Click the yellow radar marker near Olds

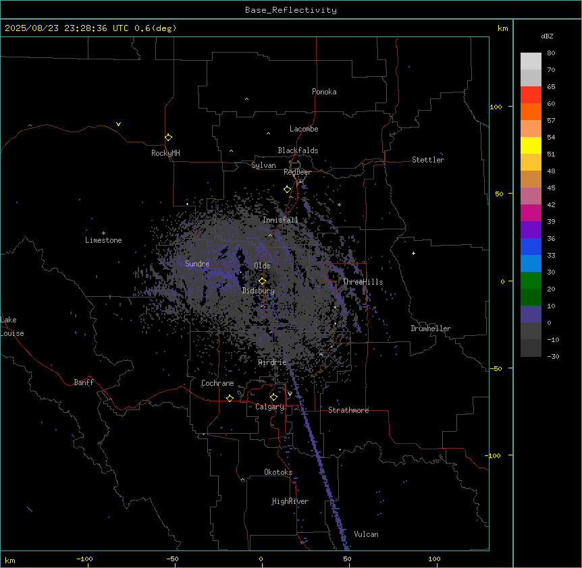coord(262,281)
